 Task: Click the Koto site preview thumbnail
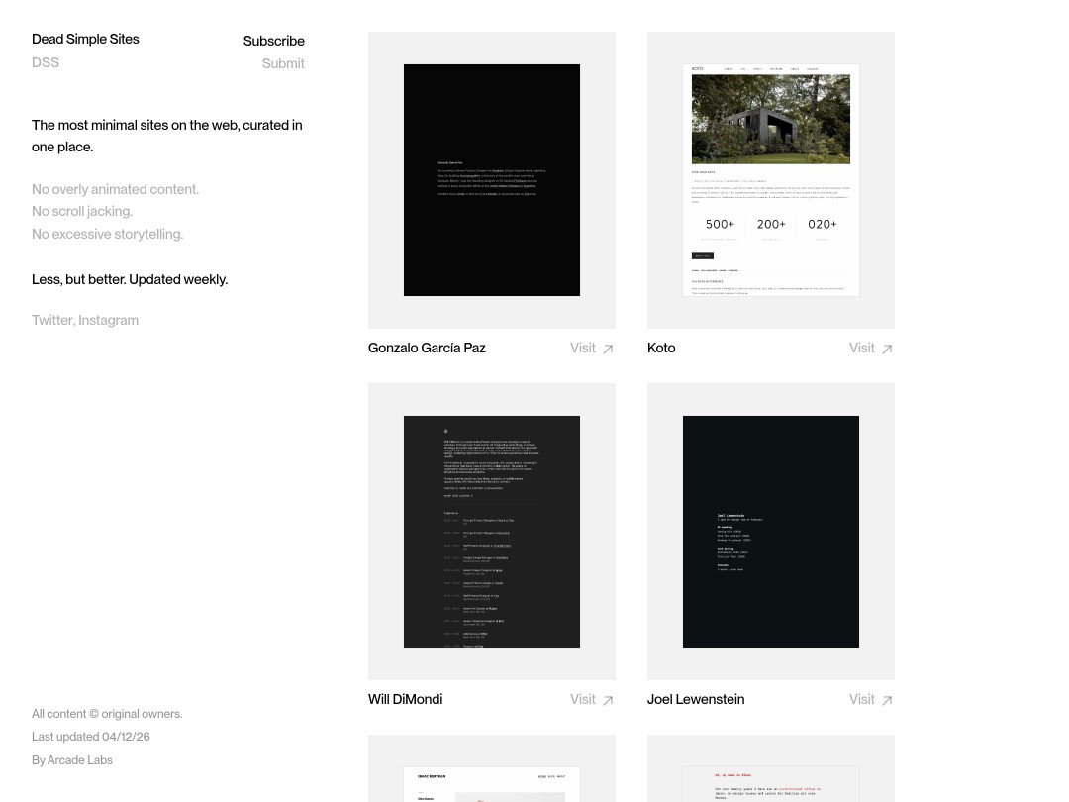point(770,180)
